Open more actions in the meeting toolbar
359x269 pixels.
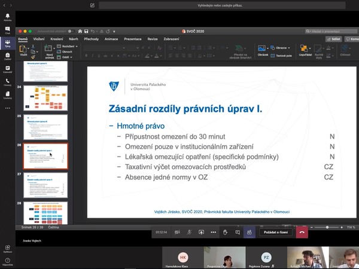(213, 232)
